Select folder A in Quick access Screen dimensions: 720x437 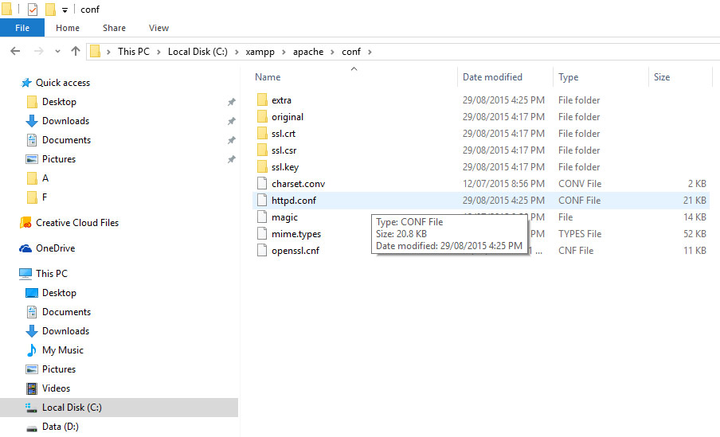coord(45,178)
